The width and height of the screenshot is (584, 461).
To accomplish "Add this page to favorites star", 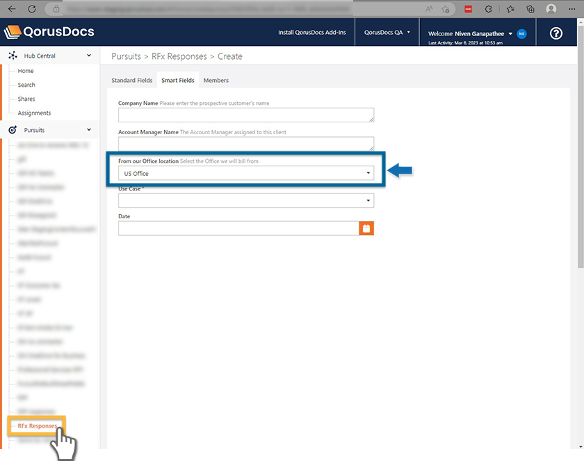I will 446,9.
